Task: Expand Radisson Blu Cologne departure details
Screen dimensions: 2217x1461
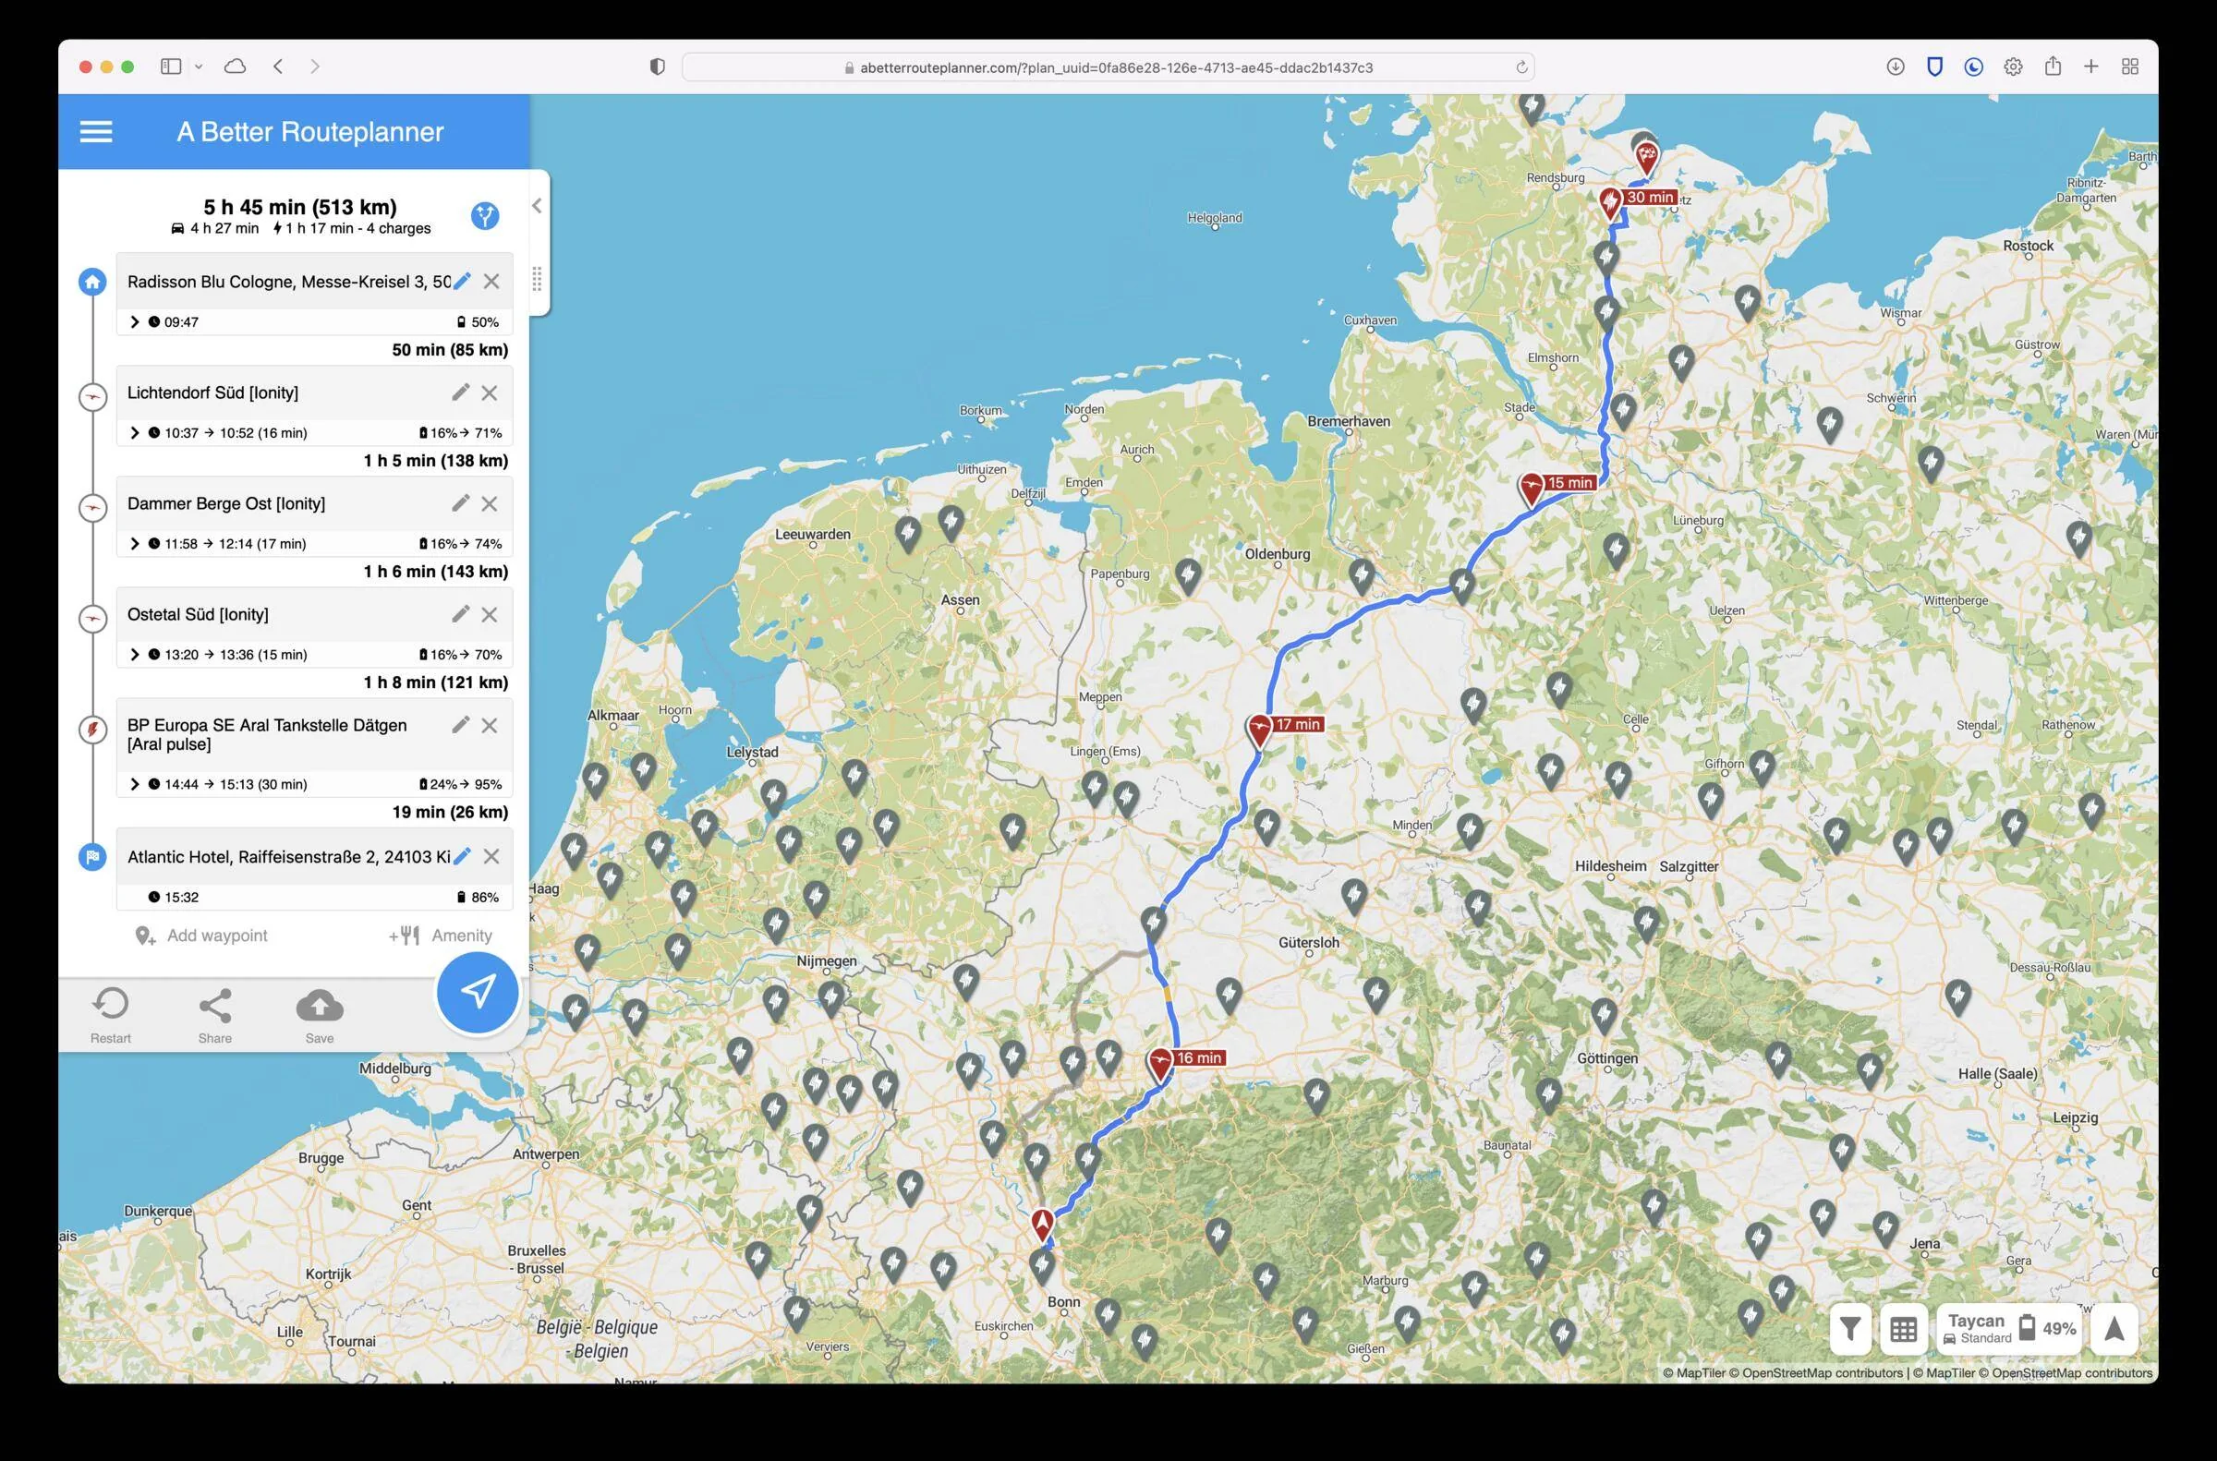Action: coord(134,321)
